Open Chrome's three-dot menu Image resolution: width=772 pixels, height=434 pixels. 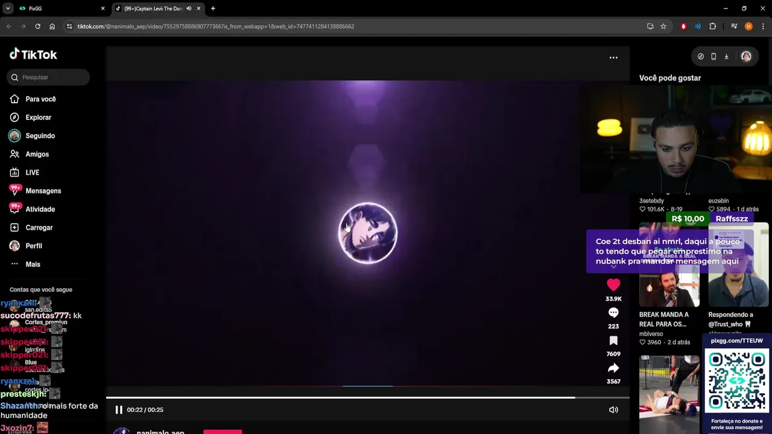coord(763,27)
